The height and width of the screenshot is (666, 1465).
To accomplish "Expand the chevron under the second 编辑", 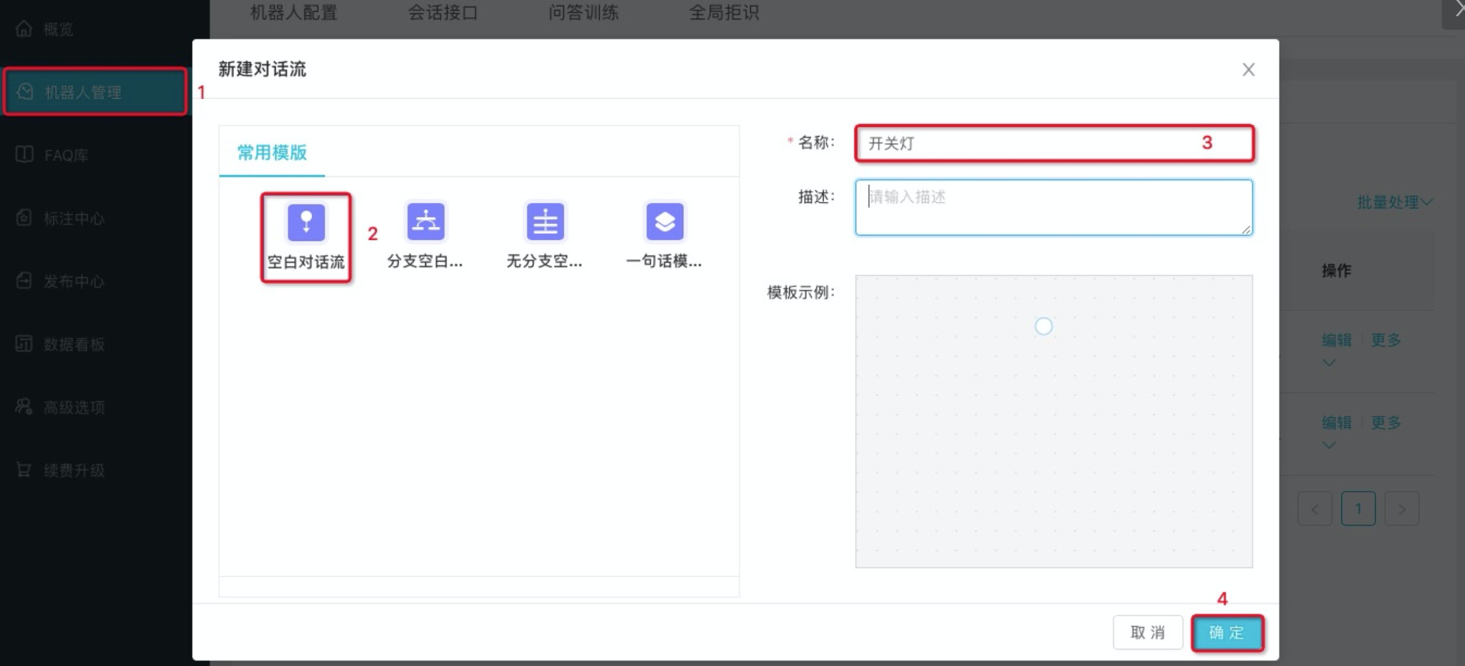I will tap(1329, 445).
